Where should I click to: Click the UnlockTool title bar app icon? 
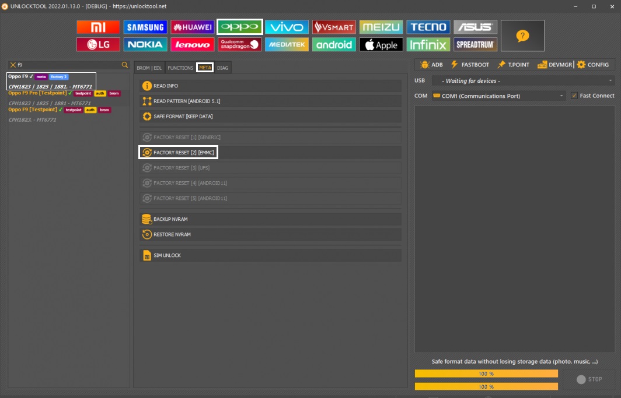pyautogui.click(x=4, y=6)
